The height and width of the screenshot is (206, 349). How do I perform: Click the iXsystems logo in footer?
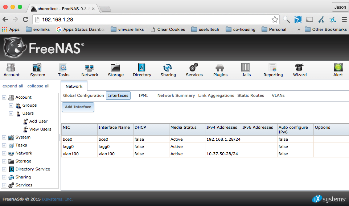click(x=329, y=199)
